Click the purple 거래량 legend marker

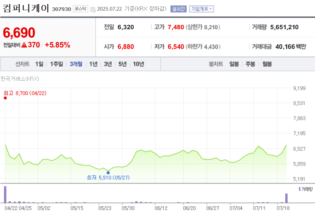click(300, 189)
